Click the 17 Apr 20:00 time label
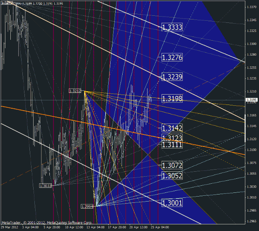259x231 pixels. pos(117,227)
